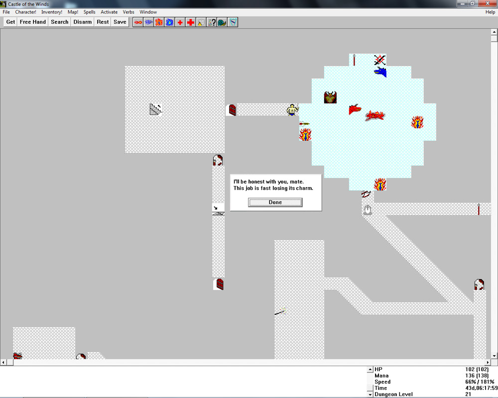Click the map's horizontal scrollbar left arrow
Image resolution: width=498 pixels, height=398 pixels.
click(3, 362)
